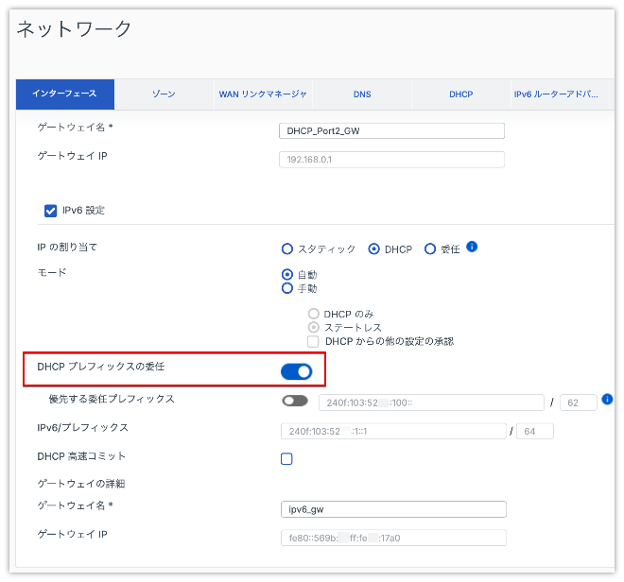Uncheck the IPv6 設定 checkbox
Viewport: 624px width, 582px height.
[x=51, y=211]
